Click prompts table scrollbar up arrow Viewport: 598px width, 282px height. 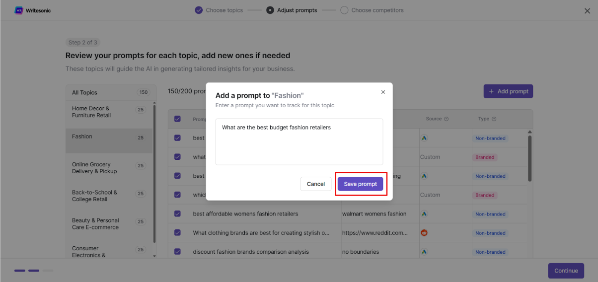pos(530,132)
